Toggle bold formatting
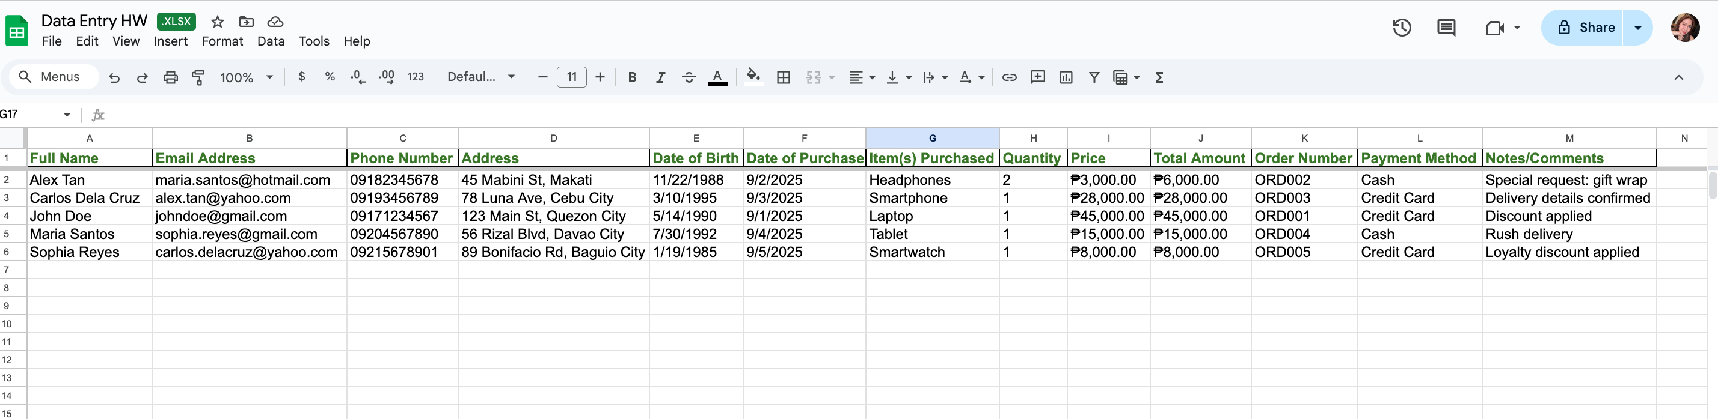1718x419 pixels. (x=631, y=77)
